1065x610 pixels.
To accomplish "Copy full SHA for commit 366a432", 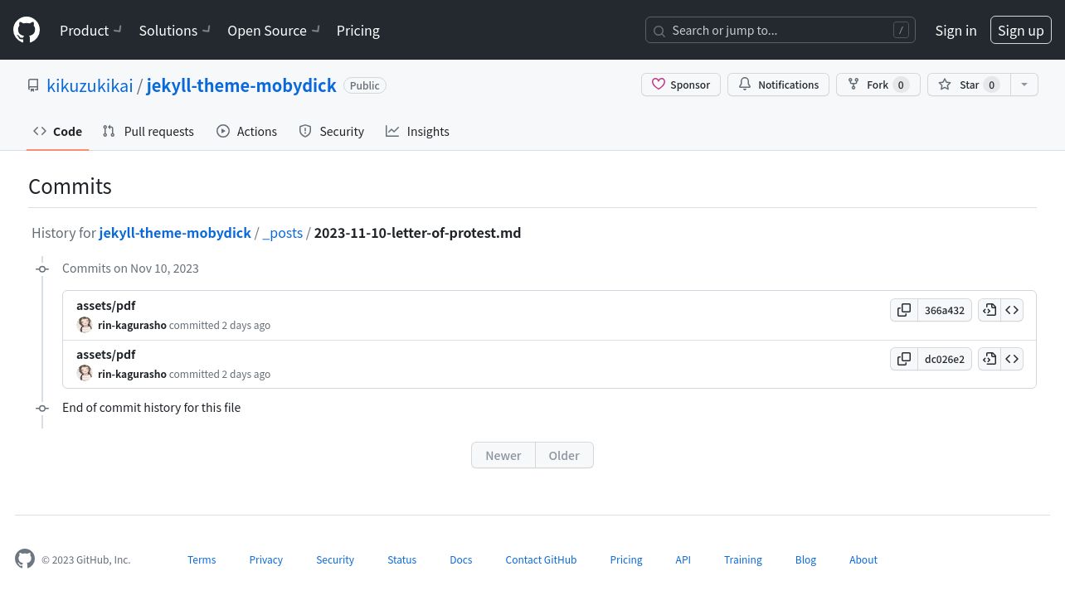I will 904,310.
